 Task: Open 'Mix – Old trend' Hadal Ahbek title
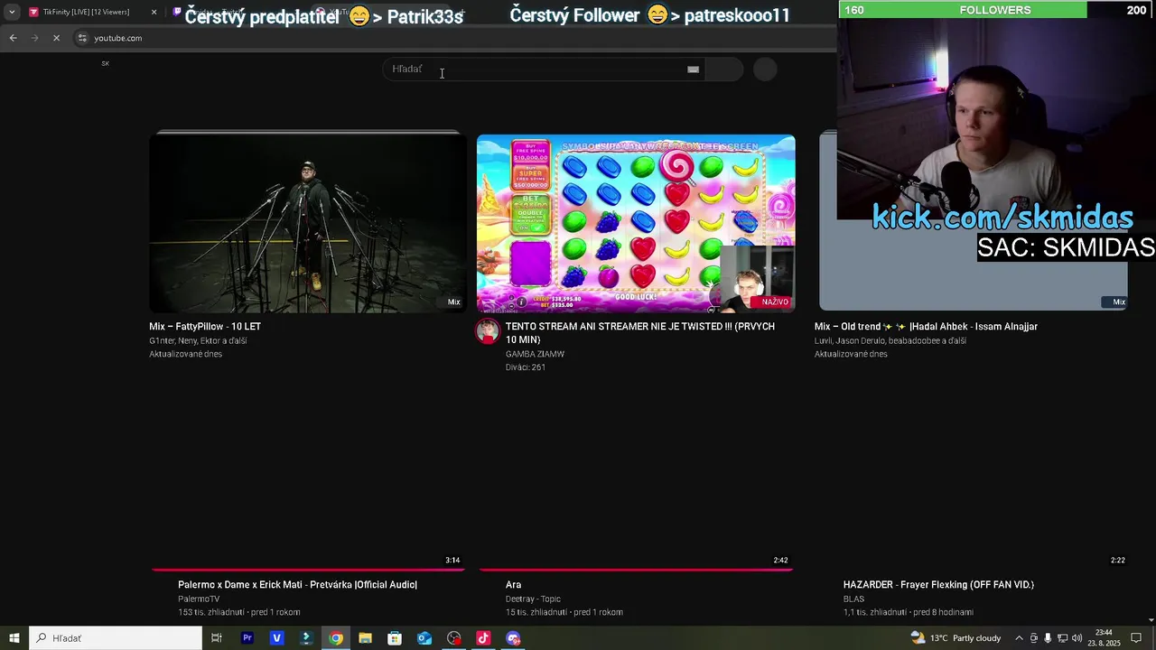(926, 327)
